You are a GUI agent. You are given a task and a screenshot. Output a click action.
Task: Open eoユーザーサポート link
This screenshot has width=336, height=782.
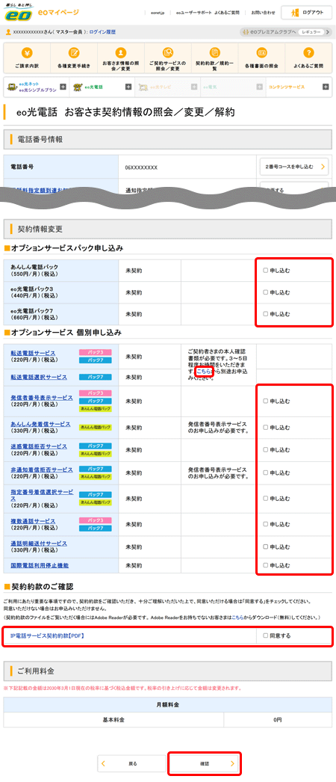193,13
